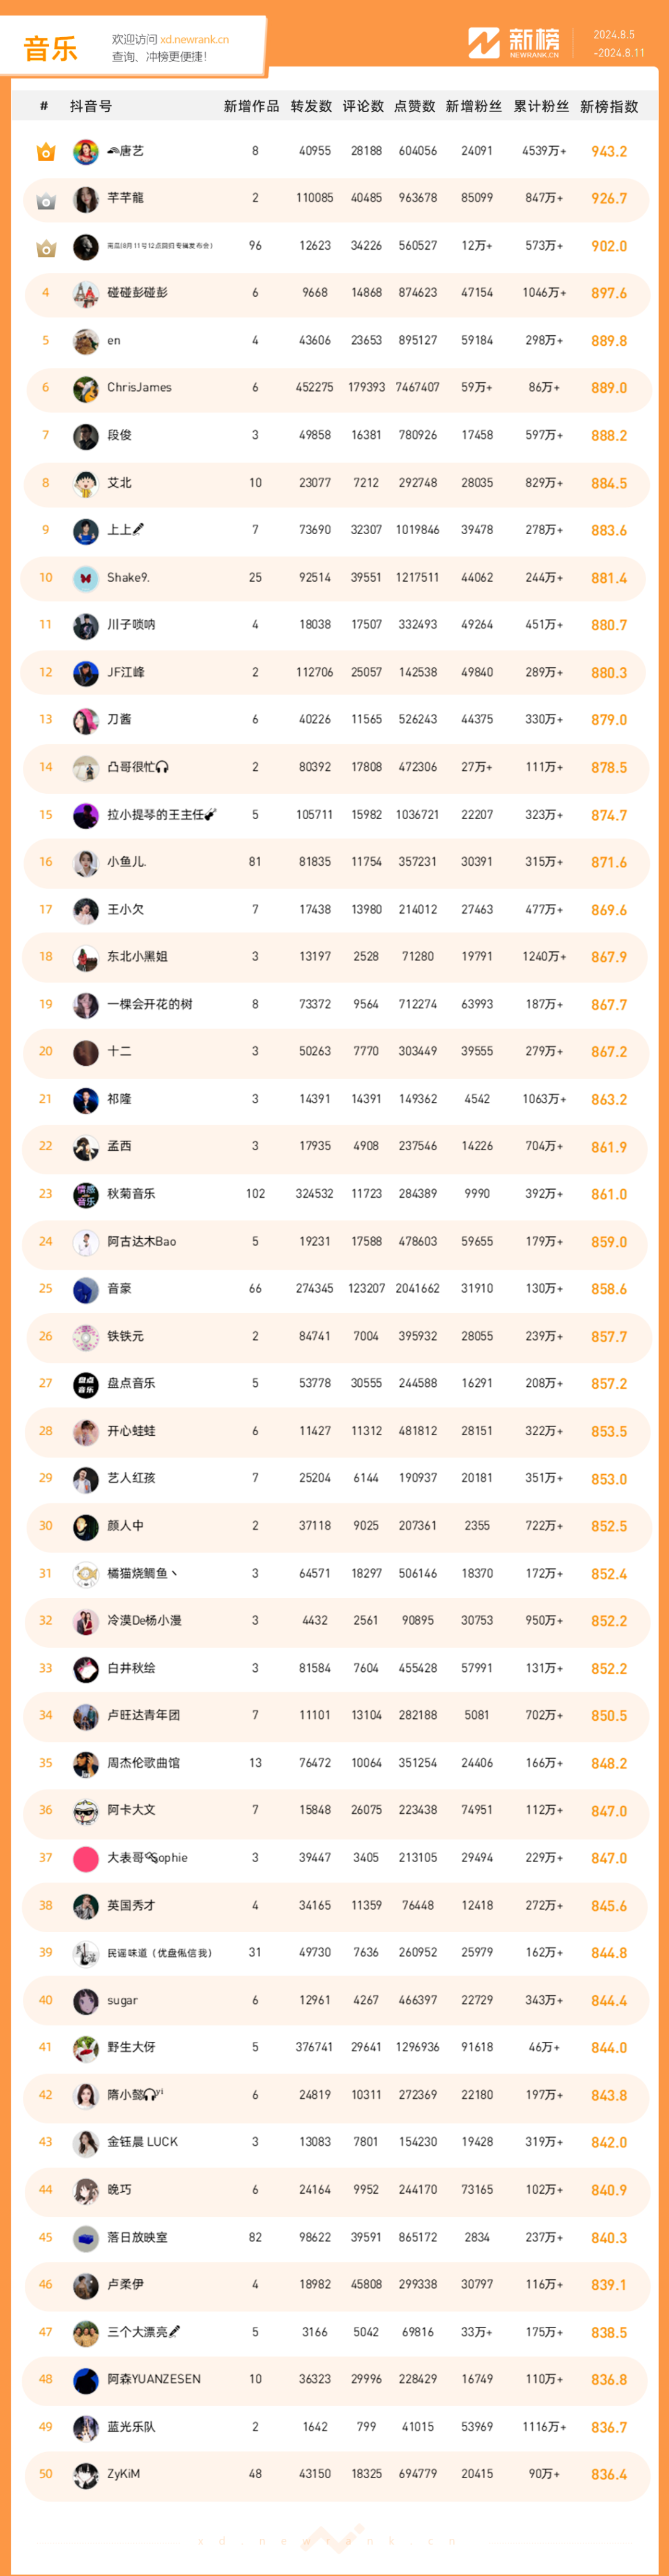The height and width of the screenshot is (2576, 669).
Task: Click the avatar of 蓝光乐队
Action: click(x=86, y=2427)
